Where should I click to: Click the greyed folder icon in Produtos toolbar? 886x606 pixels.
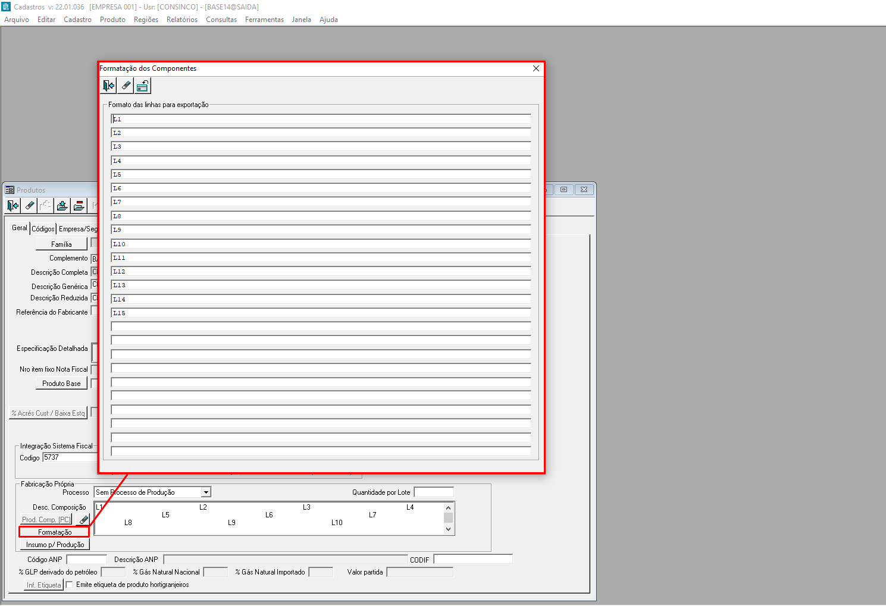(46, 206)
